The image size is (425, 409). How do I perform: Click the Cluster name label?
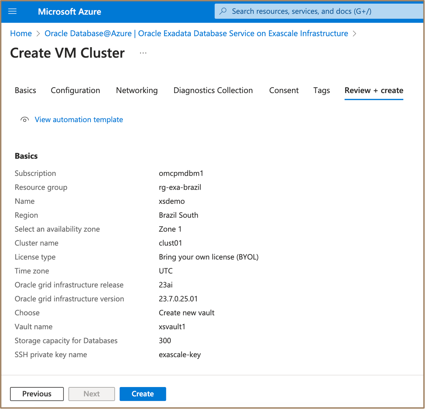click(x=37, y=243)
